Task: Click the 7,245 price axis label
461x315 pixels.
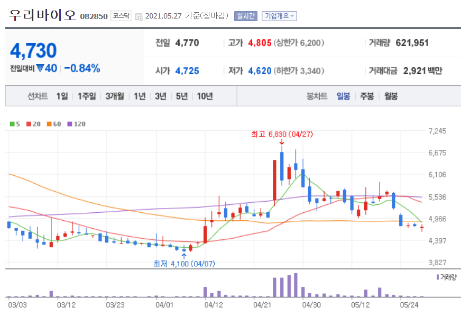Action: [x=437, y=131]
